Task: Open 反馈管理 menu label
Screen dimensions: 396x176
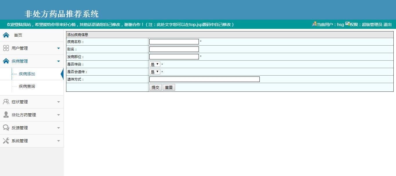Action: (x=20, y=128)
